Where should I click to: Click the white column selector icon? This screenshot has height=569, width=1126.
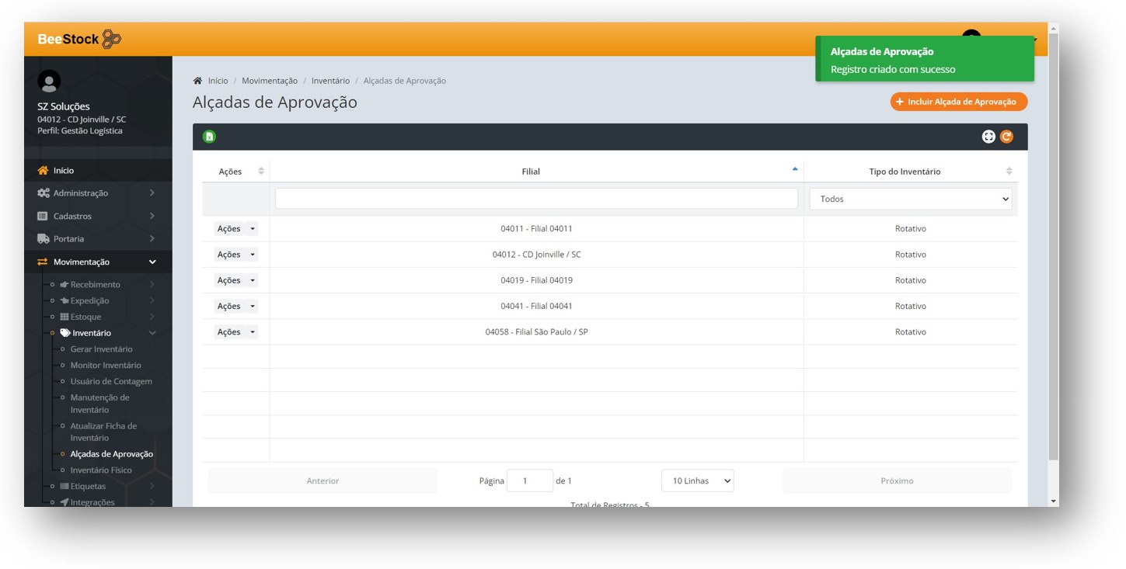[988, 137]
